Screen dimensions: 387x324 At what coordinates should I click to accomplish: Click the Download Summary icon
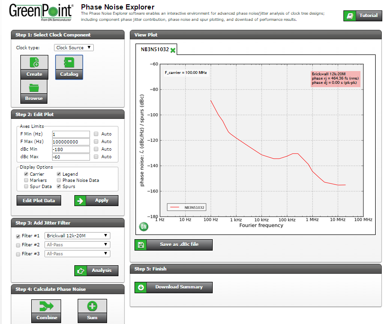pos(141,287)
